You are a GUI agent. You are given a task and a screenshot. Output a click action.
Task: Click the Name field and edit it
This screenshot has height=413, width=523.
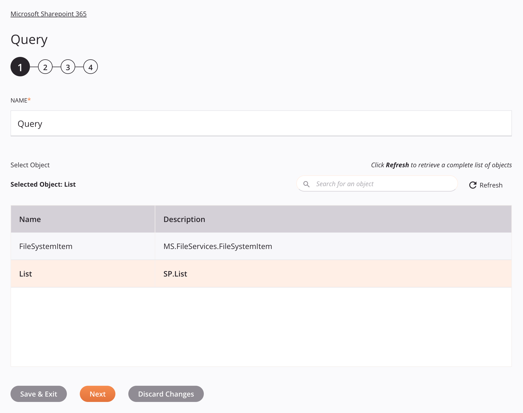[x=261, y=123]
